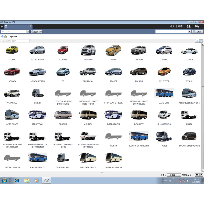Viewport: 204px width, 204px height.
Task: Select the XCIENT truck
Action: pyautogui.click(x=37, y=93)
